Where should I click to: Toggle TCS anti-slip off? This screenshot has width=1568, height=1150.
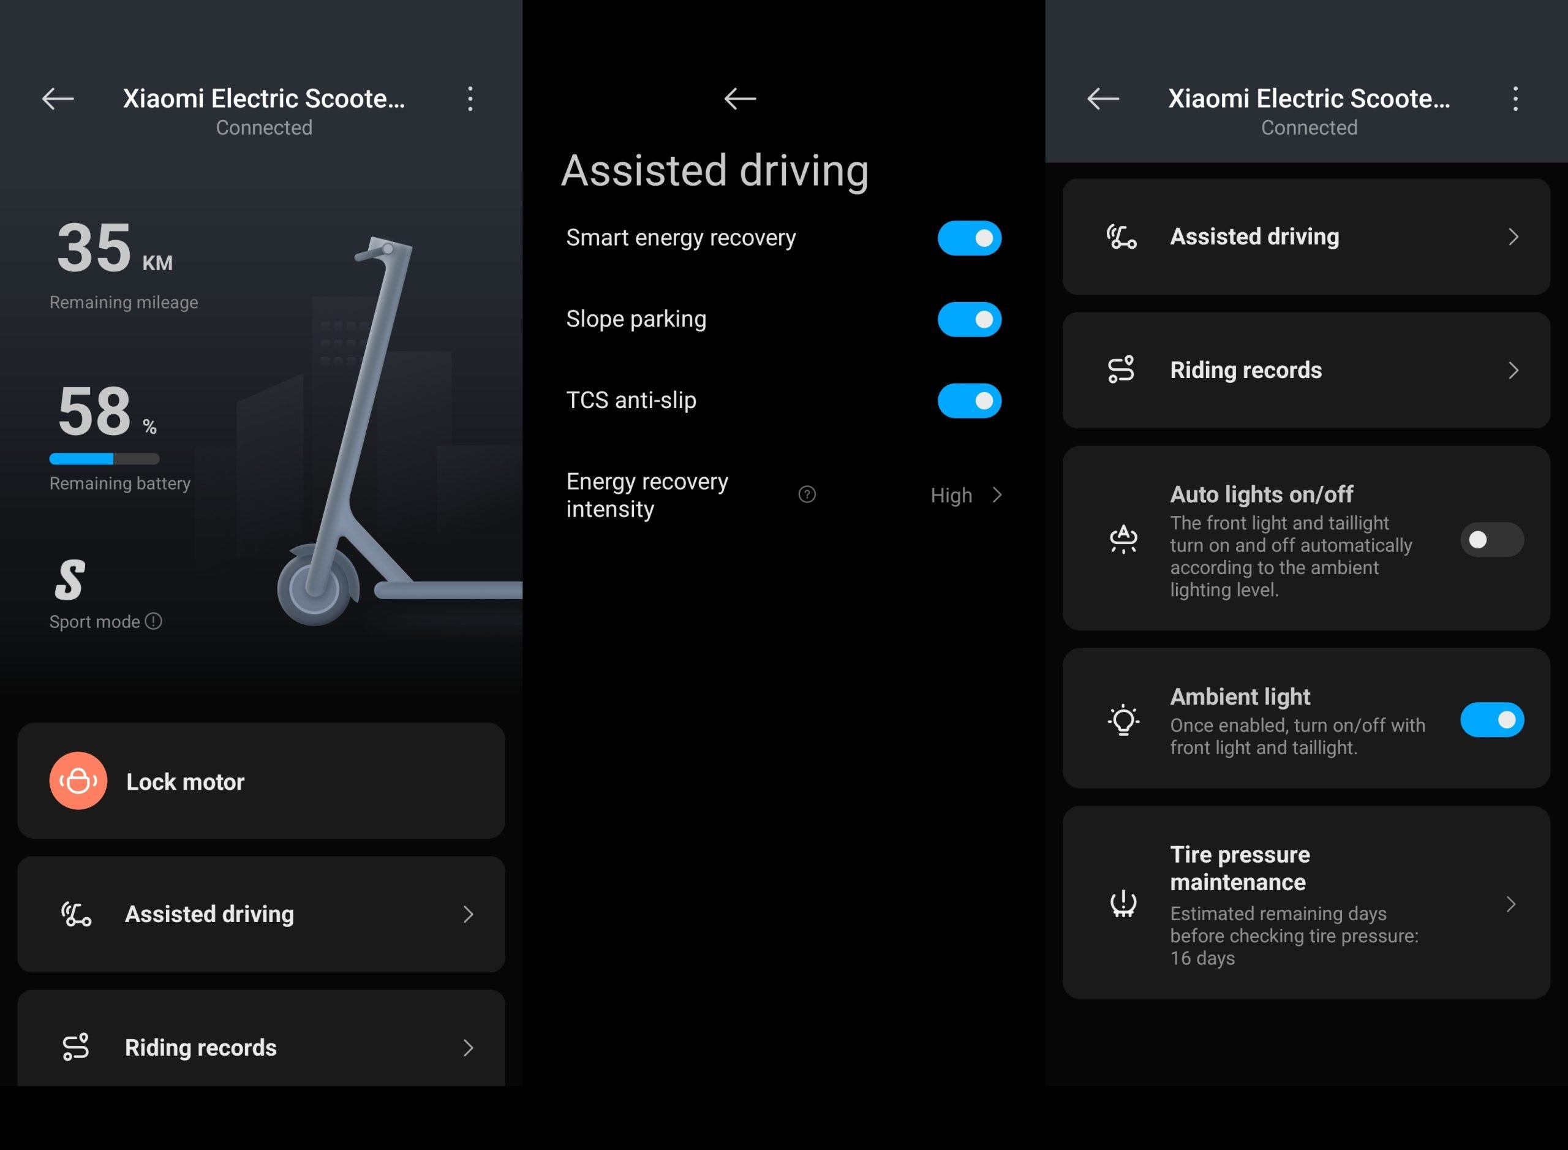(x=969, y=400)
